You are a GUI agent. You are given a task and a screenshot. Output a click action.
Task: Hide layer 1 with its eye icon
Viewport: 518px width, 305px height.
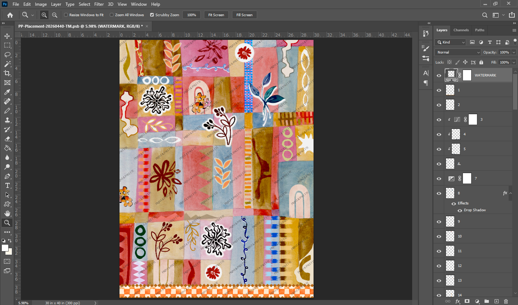(439, 90)
